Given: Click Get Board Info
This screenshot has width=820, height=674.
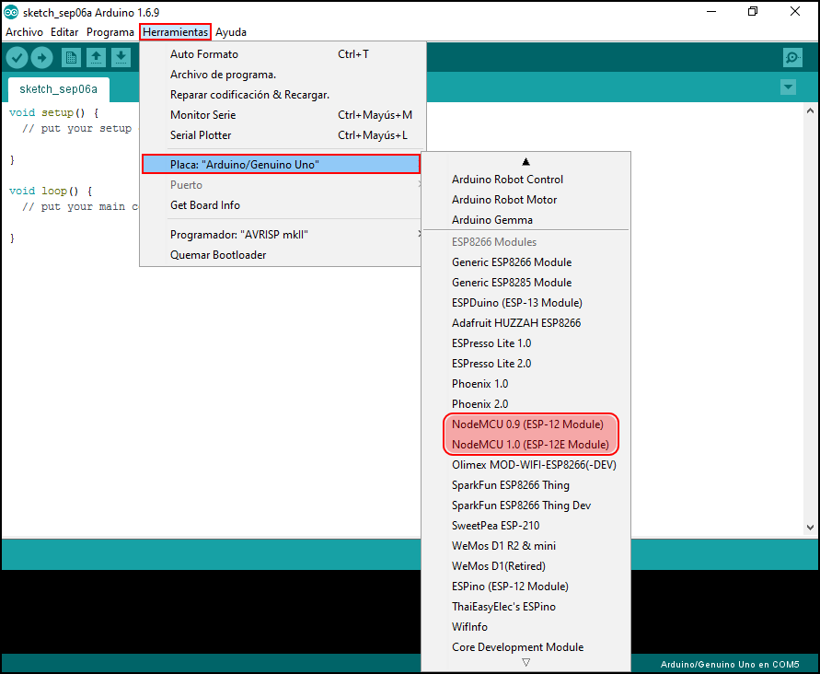Looking at the screenshot, I should point(281,205).
